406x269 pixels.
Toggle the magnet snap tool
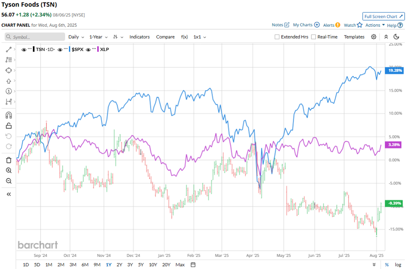[9, 115]
